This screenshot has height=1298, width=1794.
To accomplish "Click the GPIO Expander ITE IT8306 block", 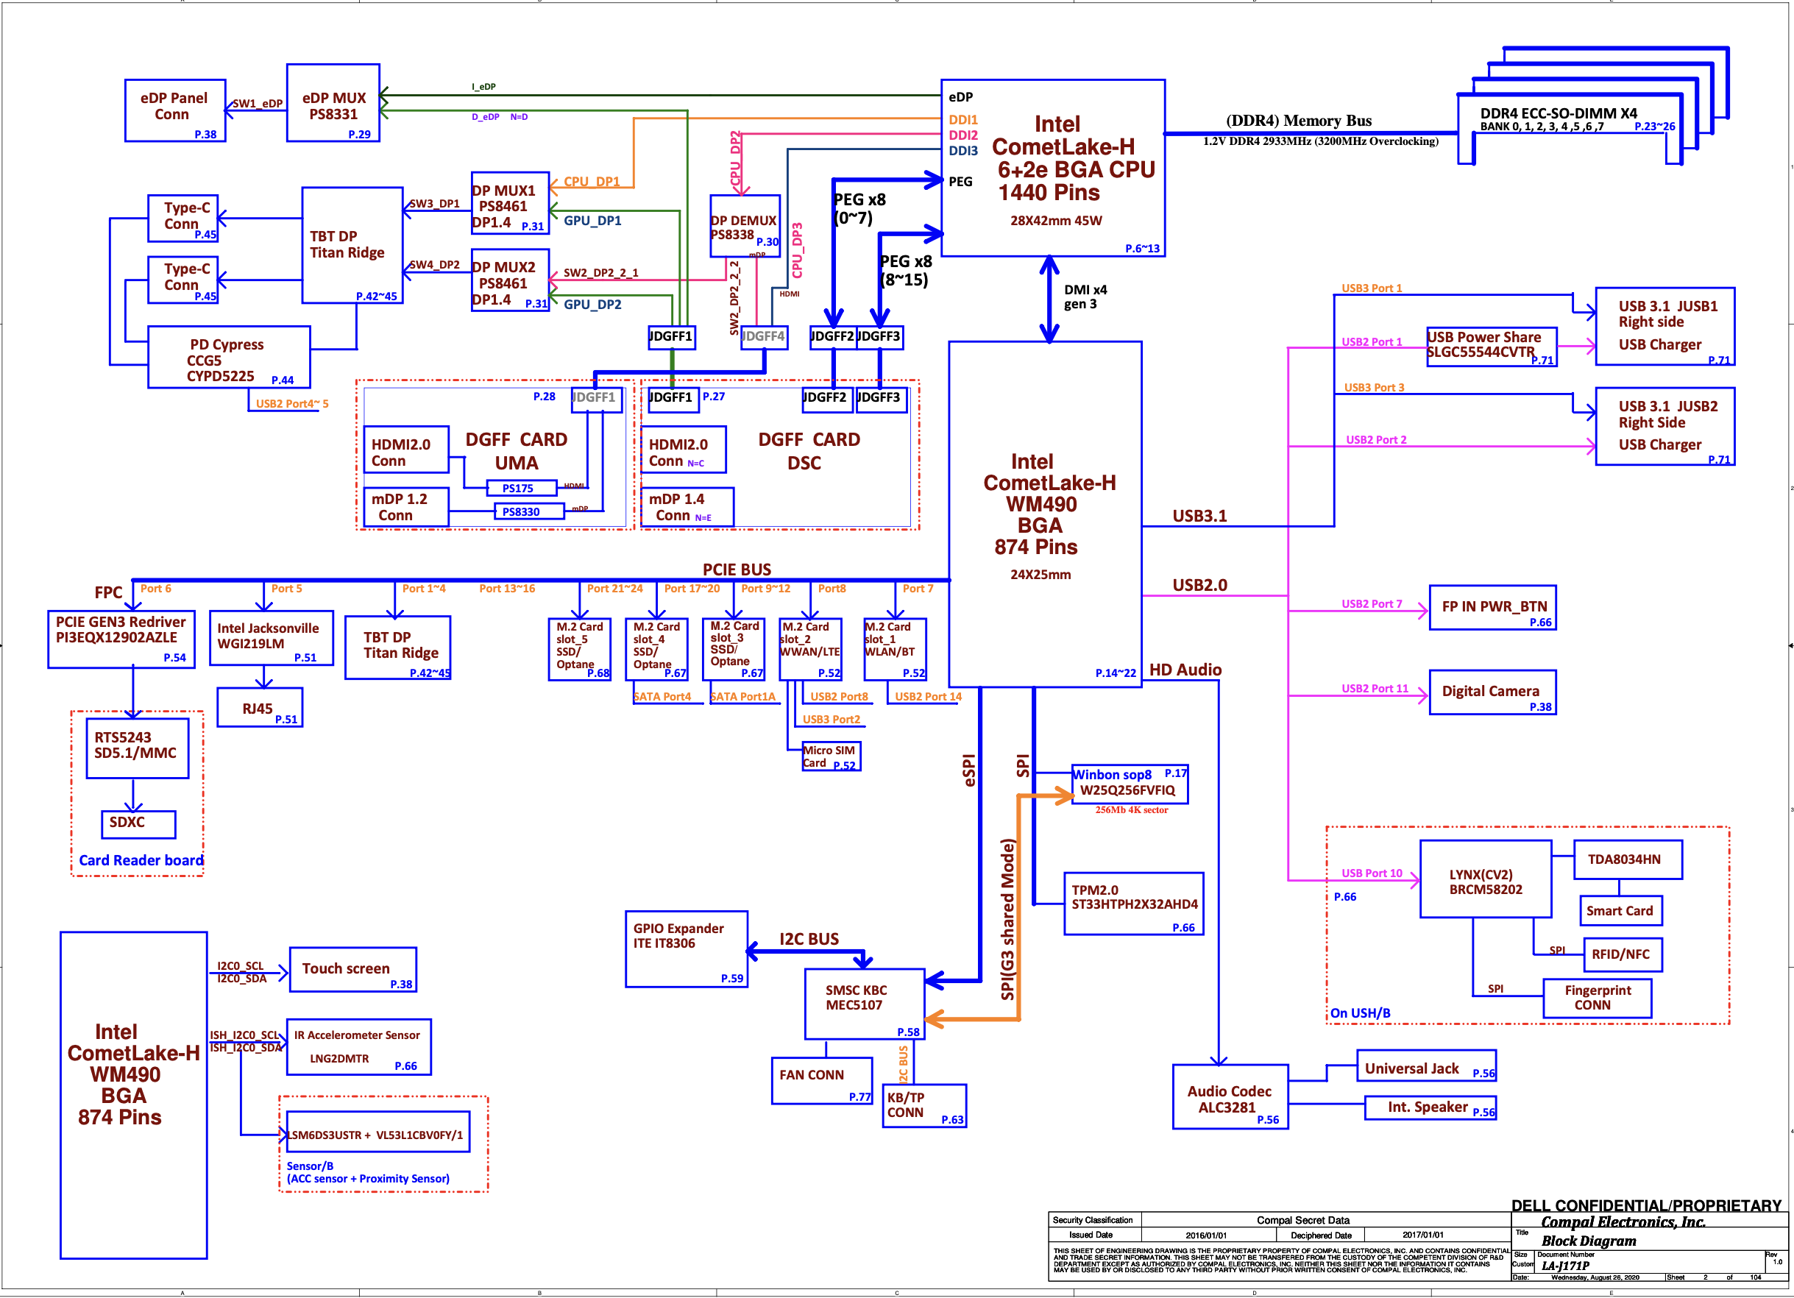I will click(x=687, y=949).
